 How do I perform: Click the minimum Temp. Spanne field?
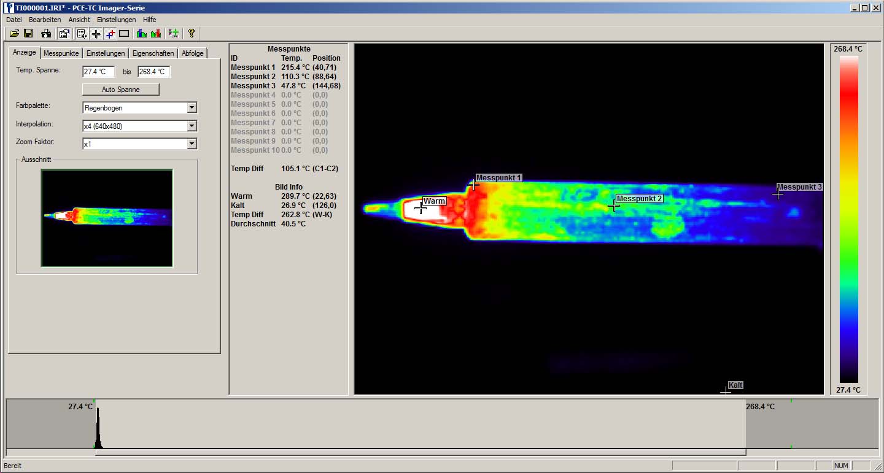[98, 72]
